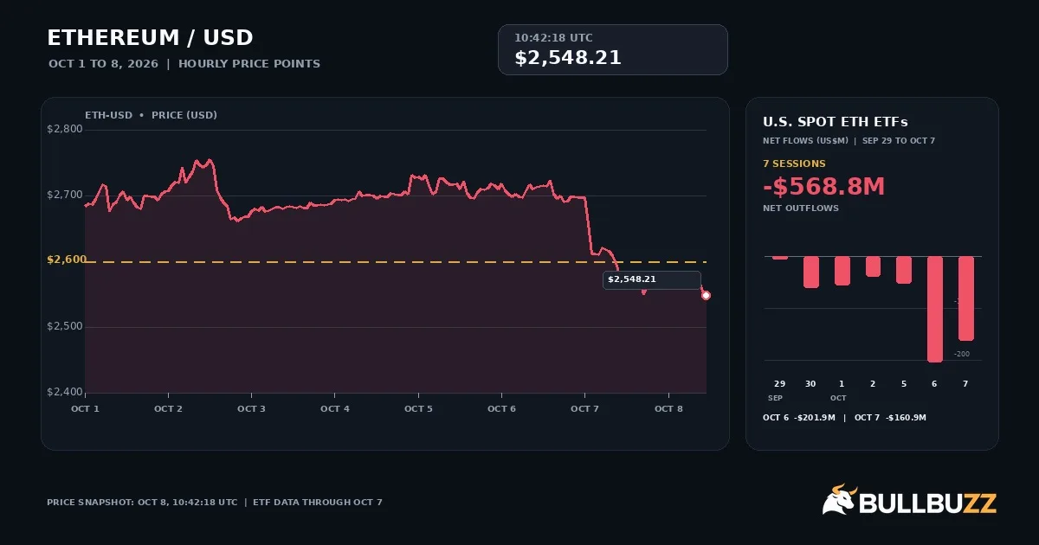1039x545 pixels.
Task: Click the Oct 2 ETF flow bar
Action: 873,266
